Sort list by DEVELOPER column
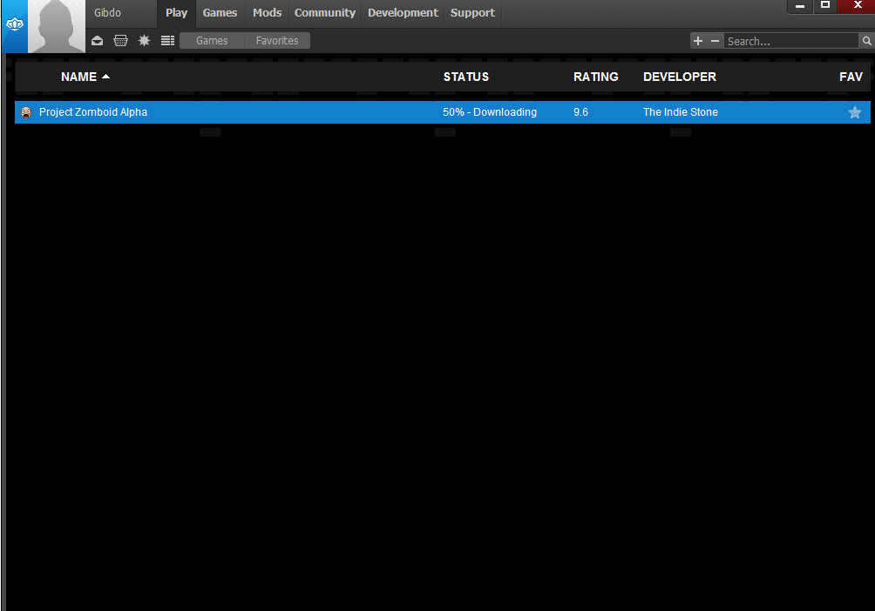This screenshot has width=875, height=611. pyautogui.click(x=680, y=77)
